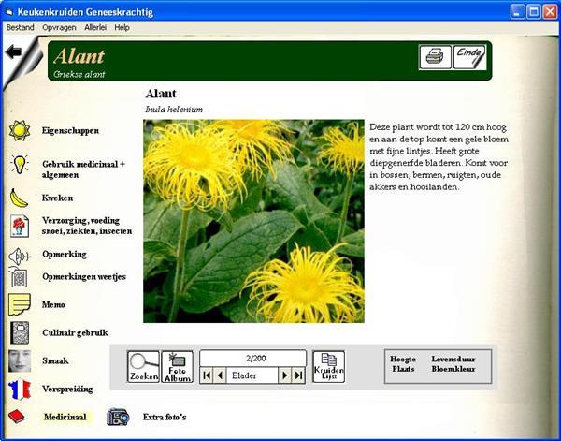Image resolution: width=561 pixels, height=441 pixels.
Task: Open the Allerlei menu
Action: coord(95,27)
